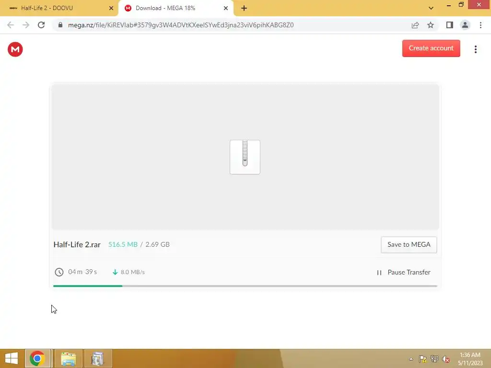This screenshot has height=368, width=491.
Task: Open the Chrome profile menu
Action: [465, 25]
